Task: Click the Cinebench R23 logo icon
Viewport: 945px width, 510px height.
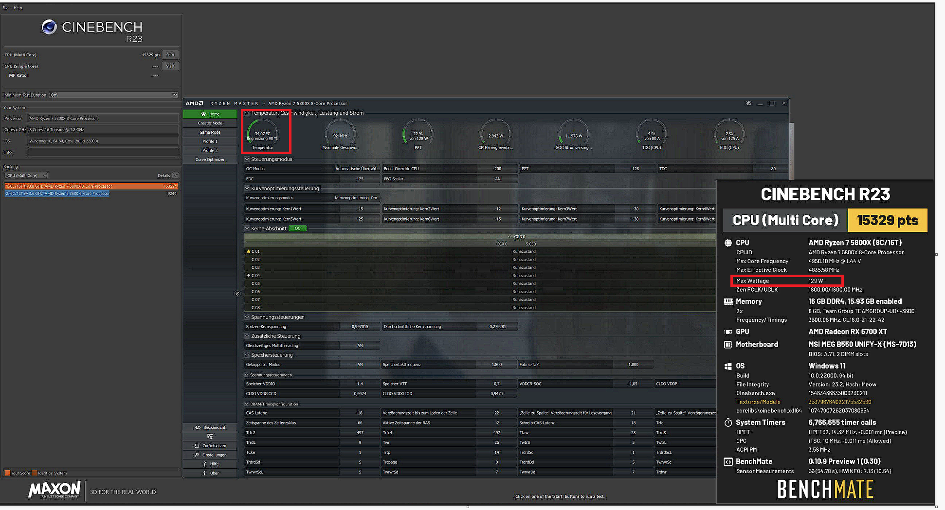Action: [x=49, y=27]
